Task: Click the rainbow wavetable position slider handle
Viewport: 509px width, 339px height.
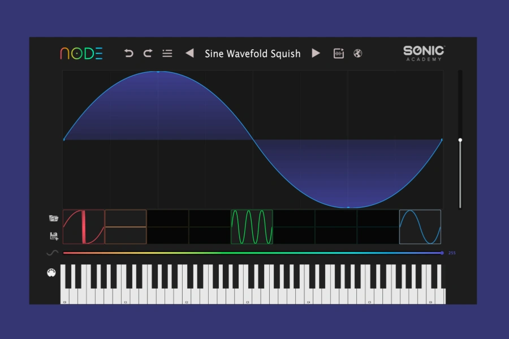Action: pos(442,253)
